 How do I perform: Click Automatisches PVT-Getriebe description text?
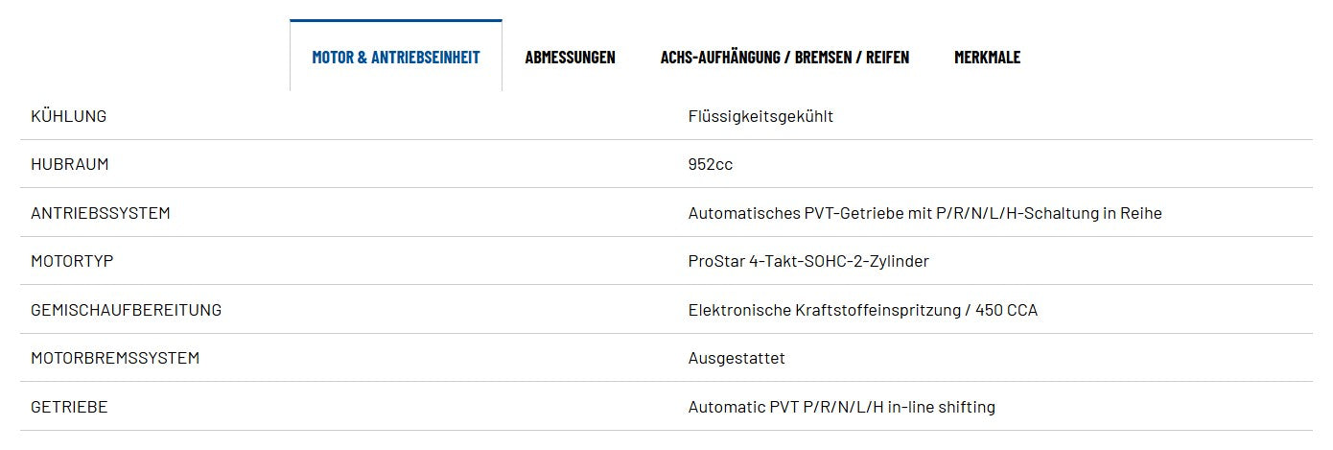pyautogui.click(x=924, y=213)
